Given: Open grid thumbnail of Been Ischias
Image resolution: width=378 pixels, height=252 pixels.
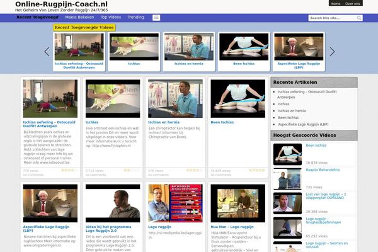Looking at the screenshot, I should coord(238,99).
